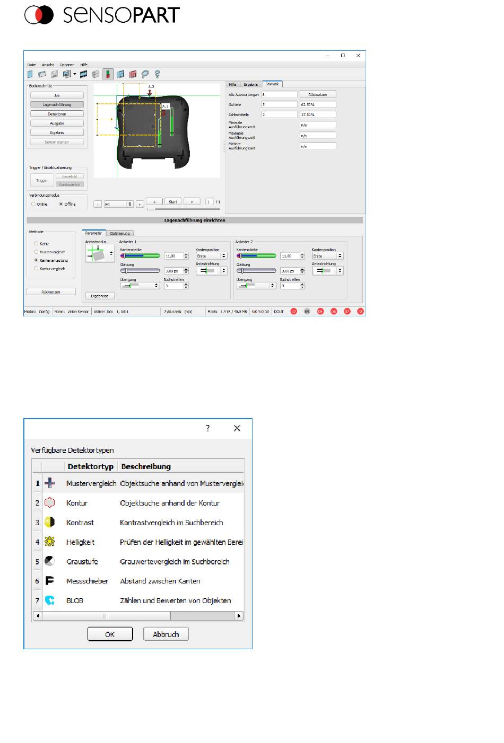Click the red output indicator 12
Screen dimensions: 504x743
(x=294, y=312)
